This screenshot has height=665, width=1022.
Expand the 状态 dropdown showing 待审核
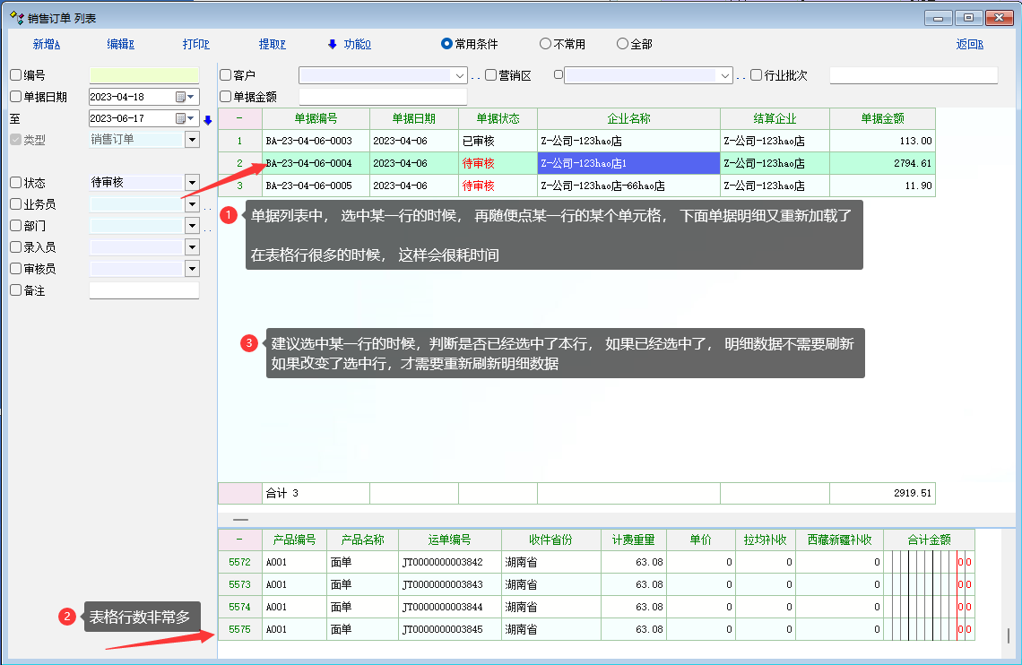tap(192, 183)
